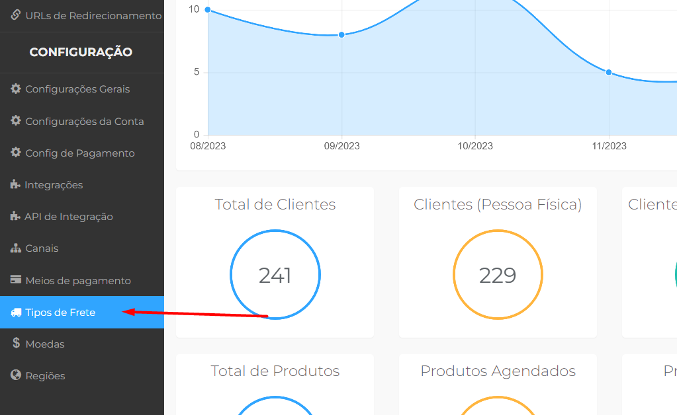Click the Total de Clientes card title
Screen dimensions: 677x415
coord(275,204)
